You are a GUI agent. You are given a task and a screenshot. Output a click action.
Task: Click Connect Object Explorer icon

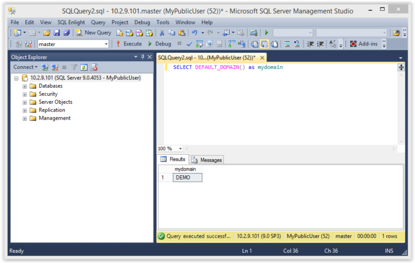[x=45, y=67]
